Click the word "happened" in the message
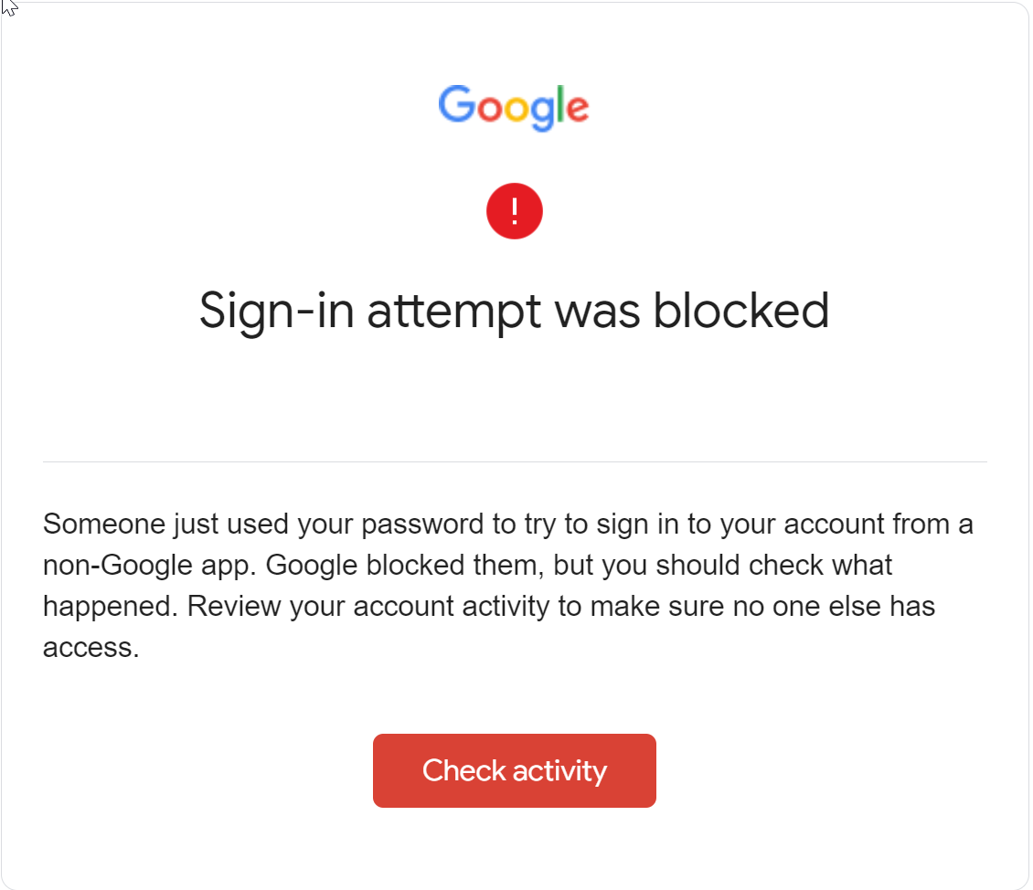1033x890 pixels. [109, 607]
